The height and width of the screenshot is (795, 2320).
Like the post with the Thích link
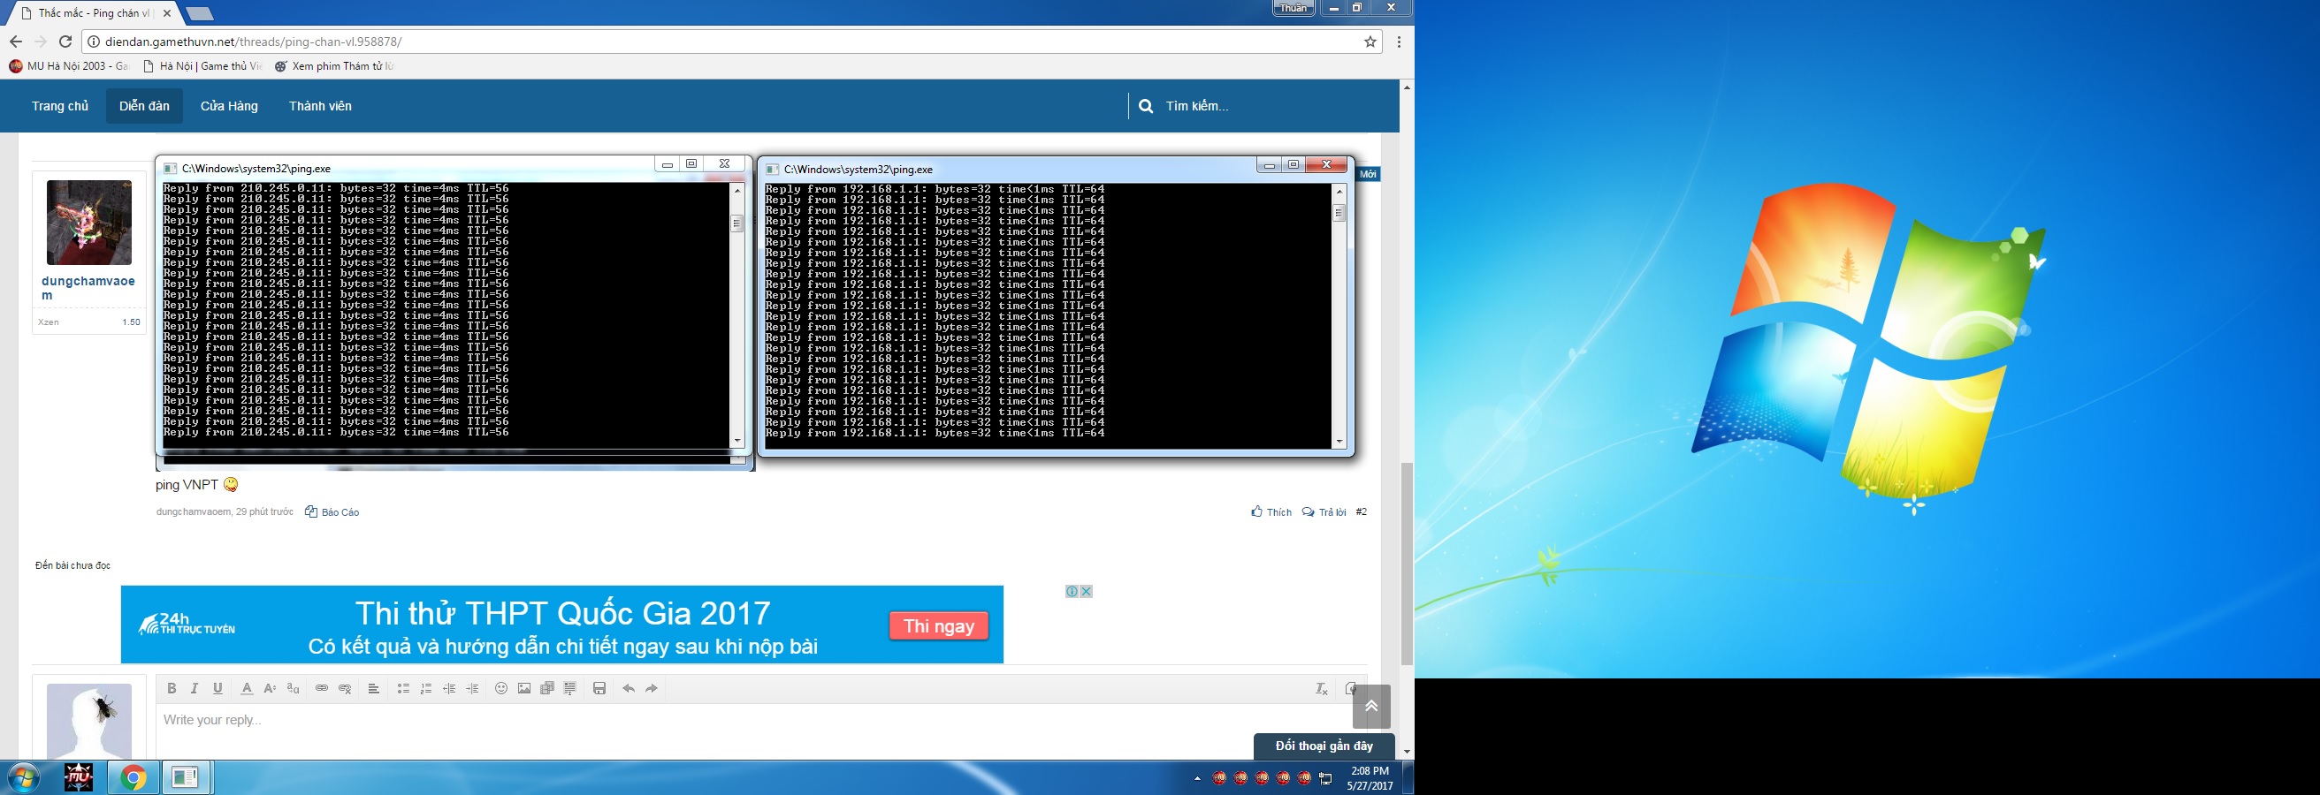click(1271, 511)
